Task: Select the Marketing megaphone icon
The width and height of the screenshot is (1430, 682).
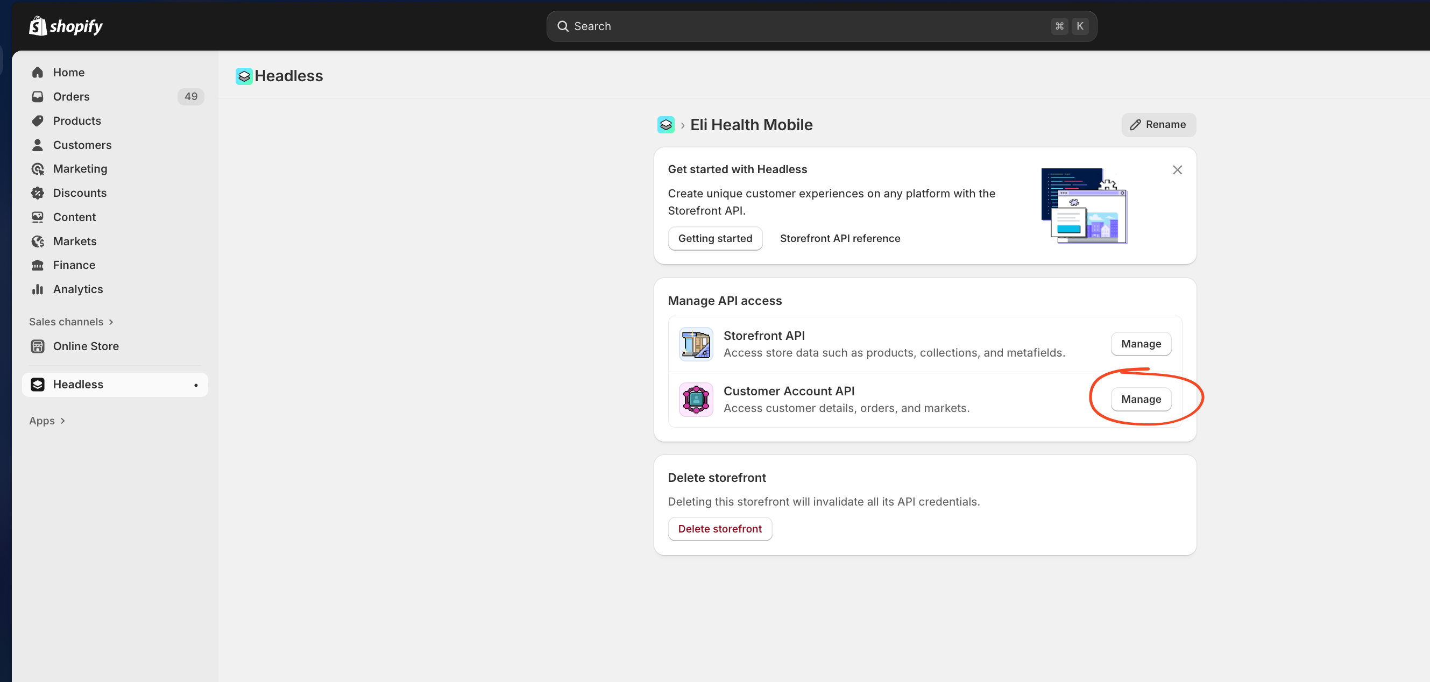Action: click(37, 169)
